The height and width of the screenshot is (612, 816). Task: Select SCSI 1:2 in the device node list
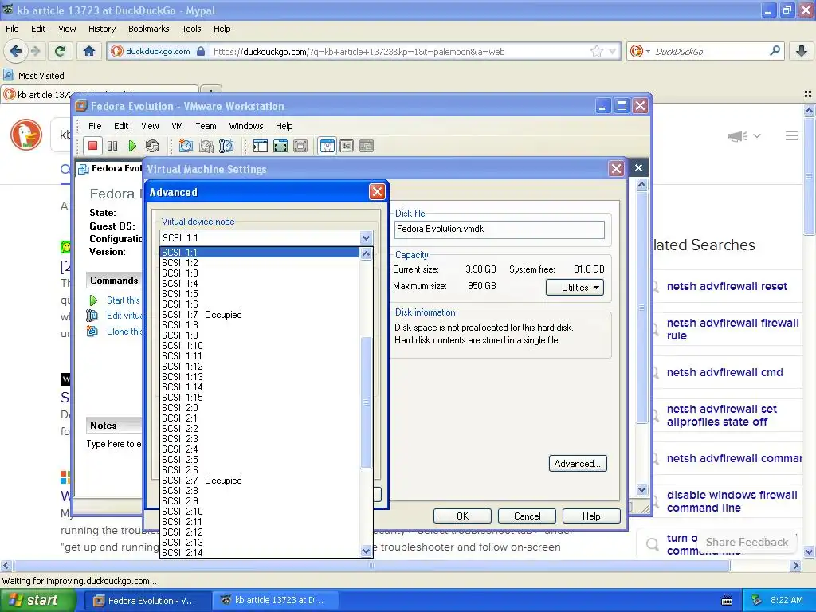[x=259, y=263]
